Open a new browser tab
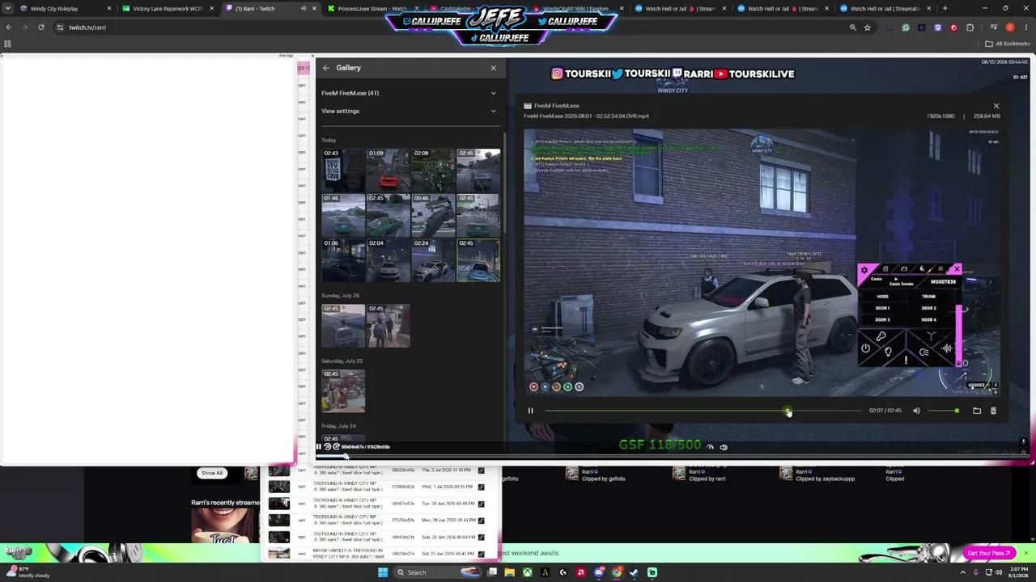This screenshot has width=1036, height=582. coord(945,9)
